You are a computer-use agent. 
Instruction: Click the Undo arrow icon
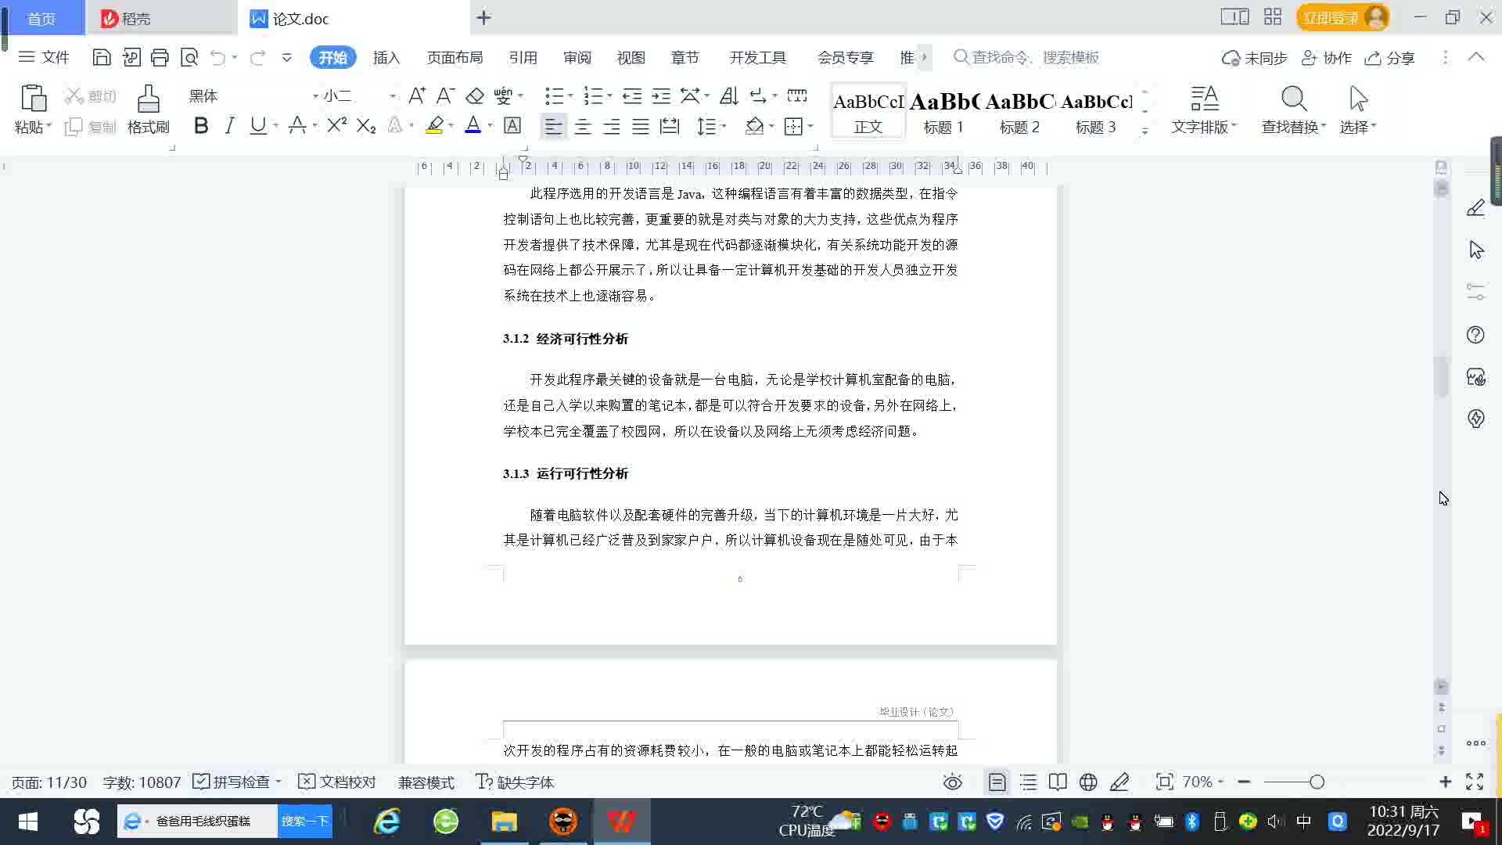(x=218, y=57)
